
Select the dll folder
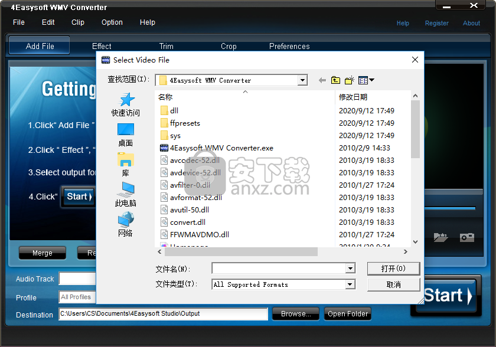click(169, 110)
